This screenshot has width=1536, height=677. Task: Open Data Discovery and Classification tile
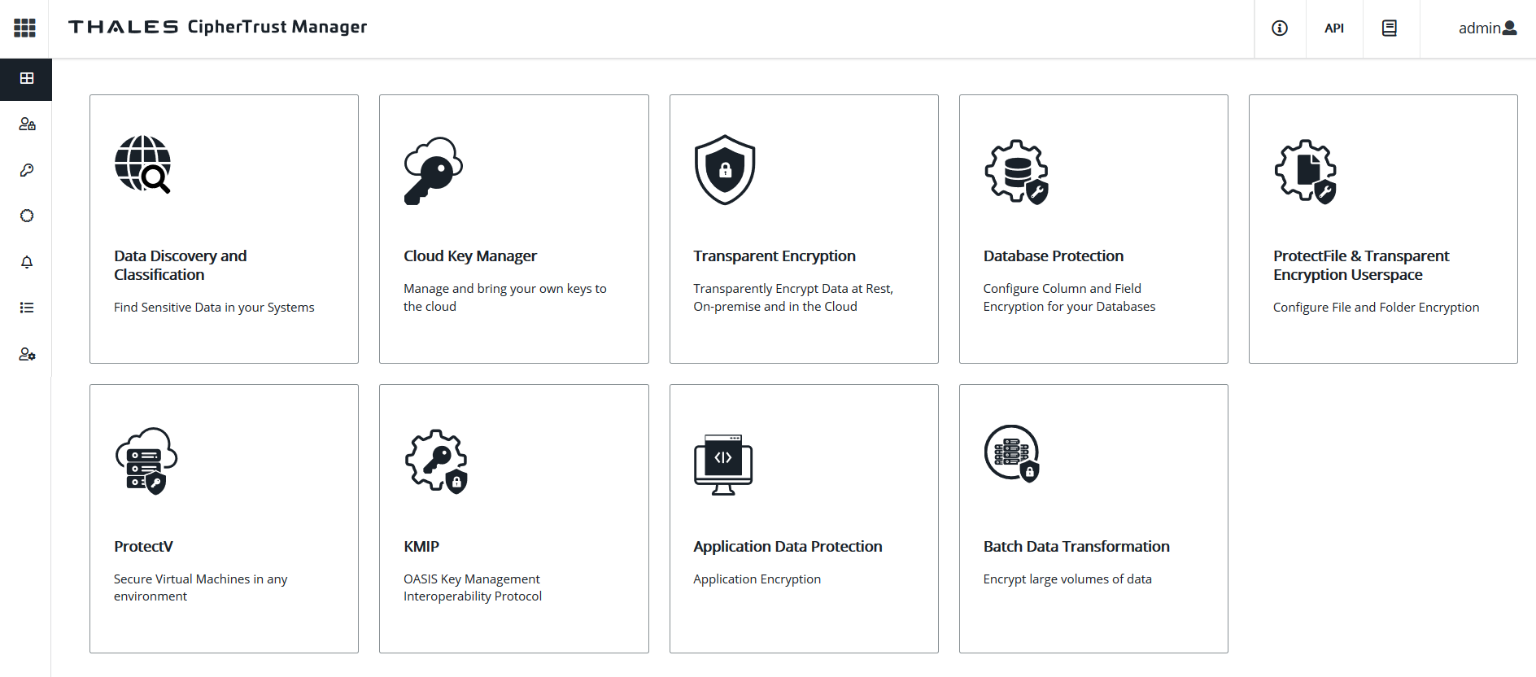pyautogui.click(x=224, y=229)
